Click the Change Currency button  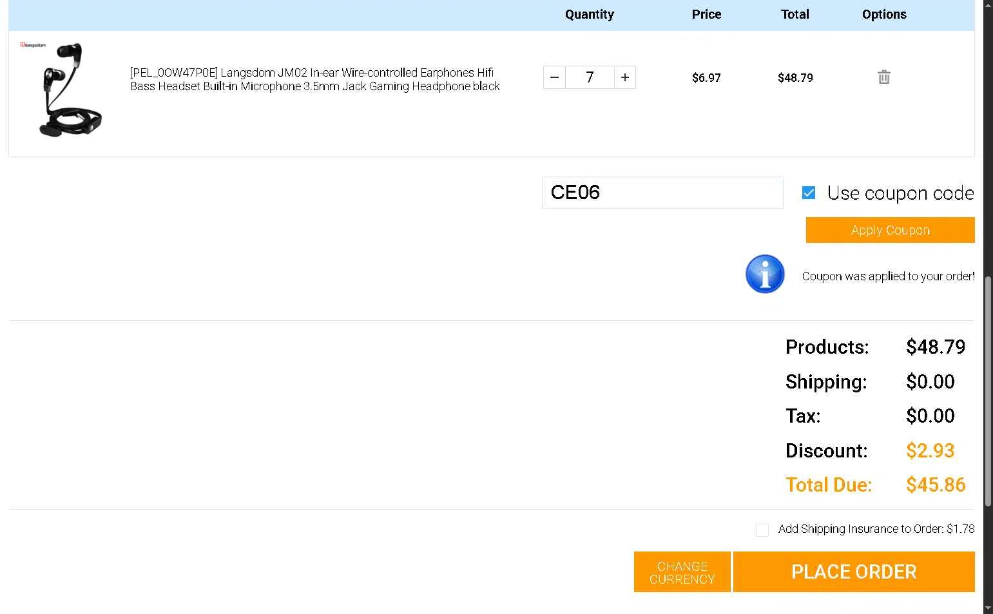point(682,571)
